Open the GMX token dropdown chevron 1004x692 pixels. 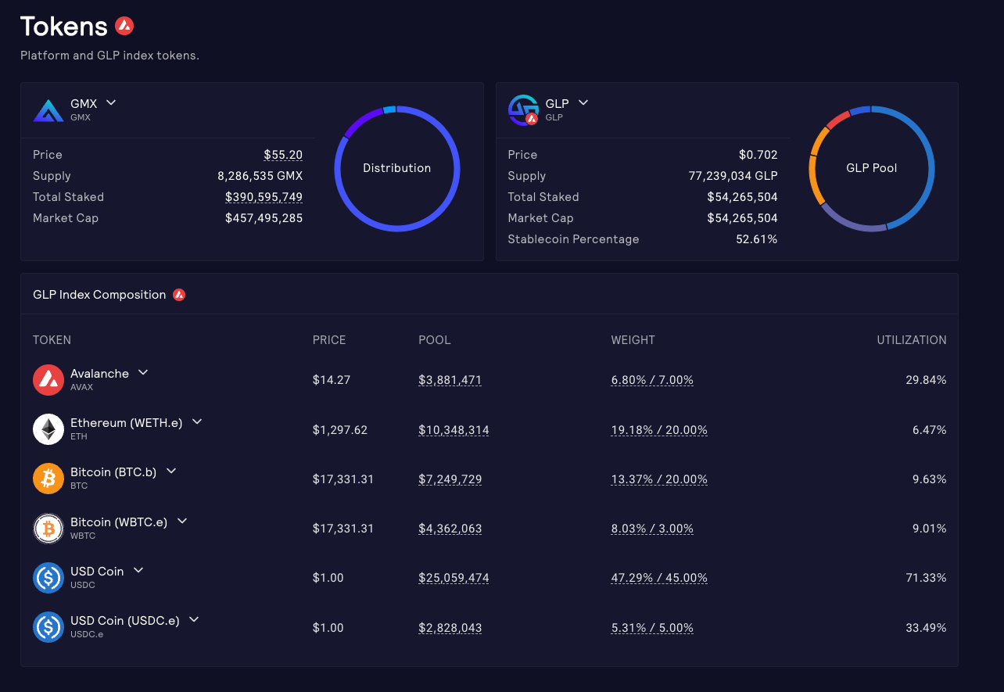point(111,102)
